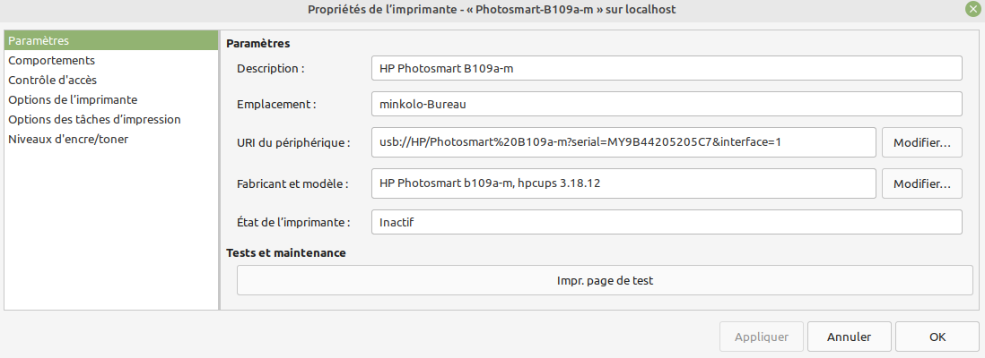985x358 pixels.
Task: Click the Description text field
Action: click(x=666, y=69)
